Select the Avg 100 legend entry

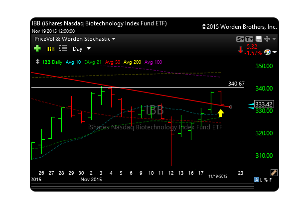(153, 62)
